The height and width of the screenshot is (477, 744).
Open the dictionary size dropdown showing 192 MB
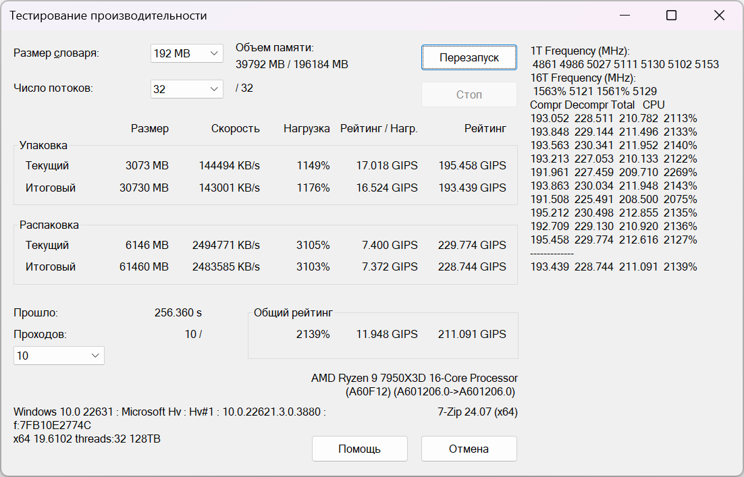point(186,53)
